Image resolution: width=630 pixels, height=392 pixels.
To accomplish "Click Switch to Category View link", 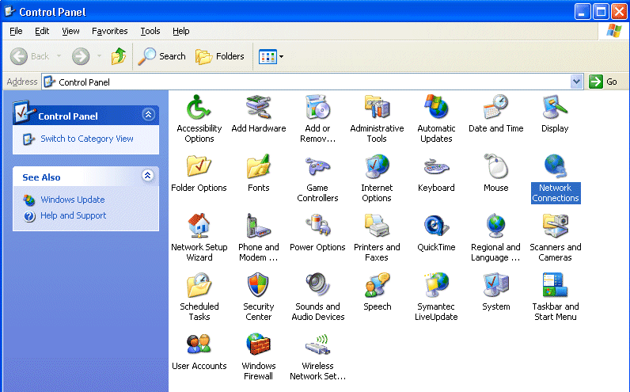I will coord(87,139).
